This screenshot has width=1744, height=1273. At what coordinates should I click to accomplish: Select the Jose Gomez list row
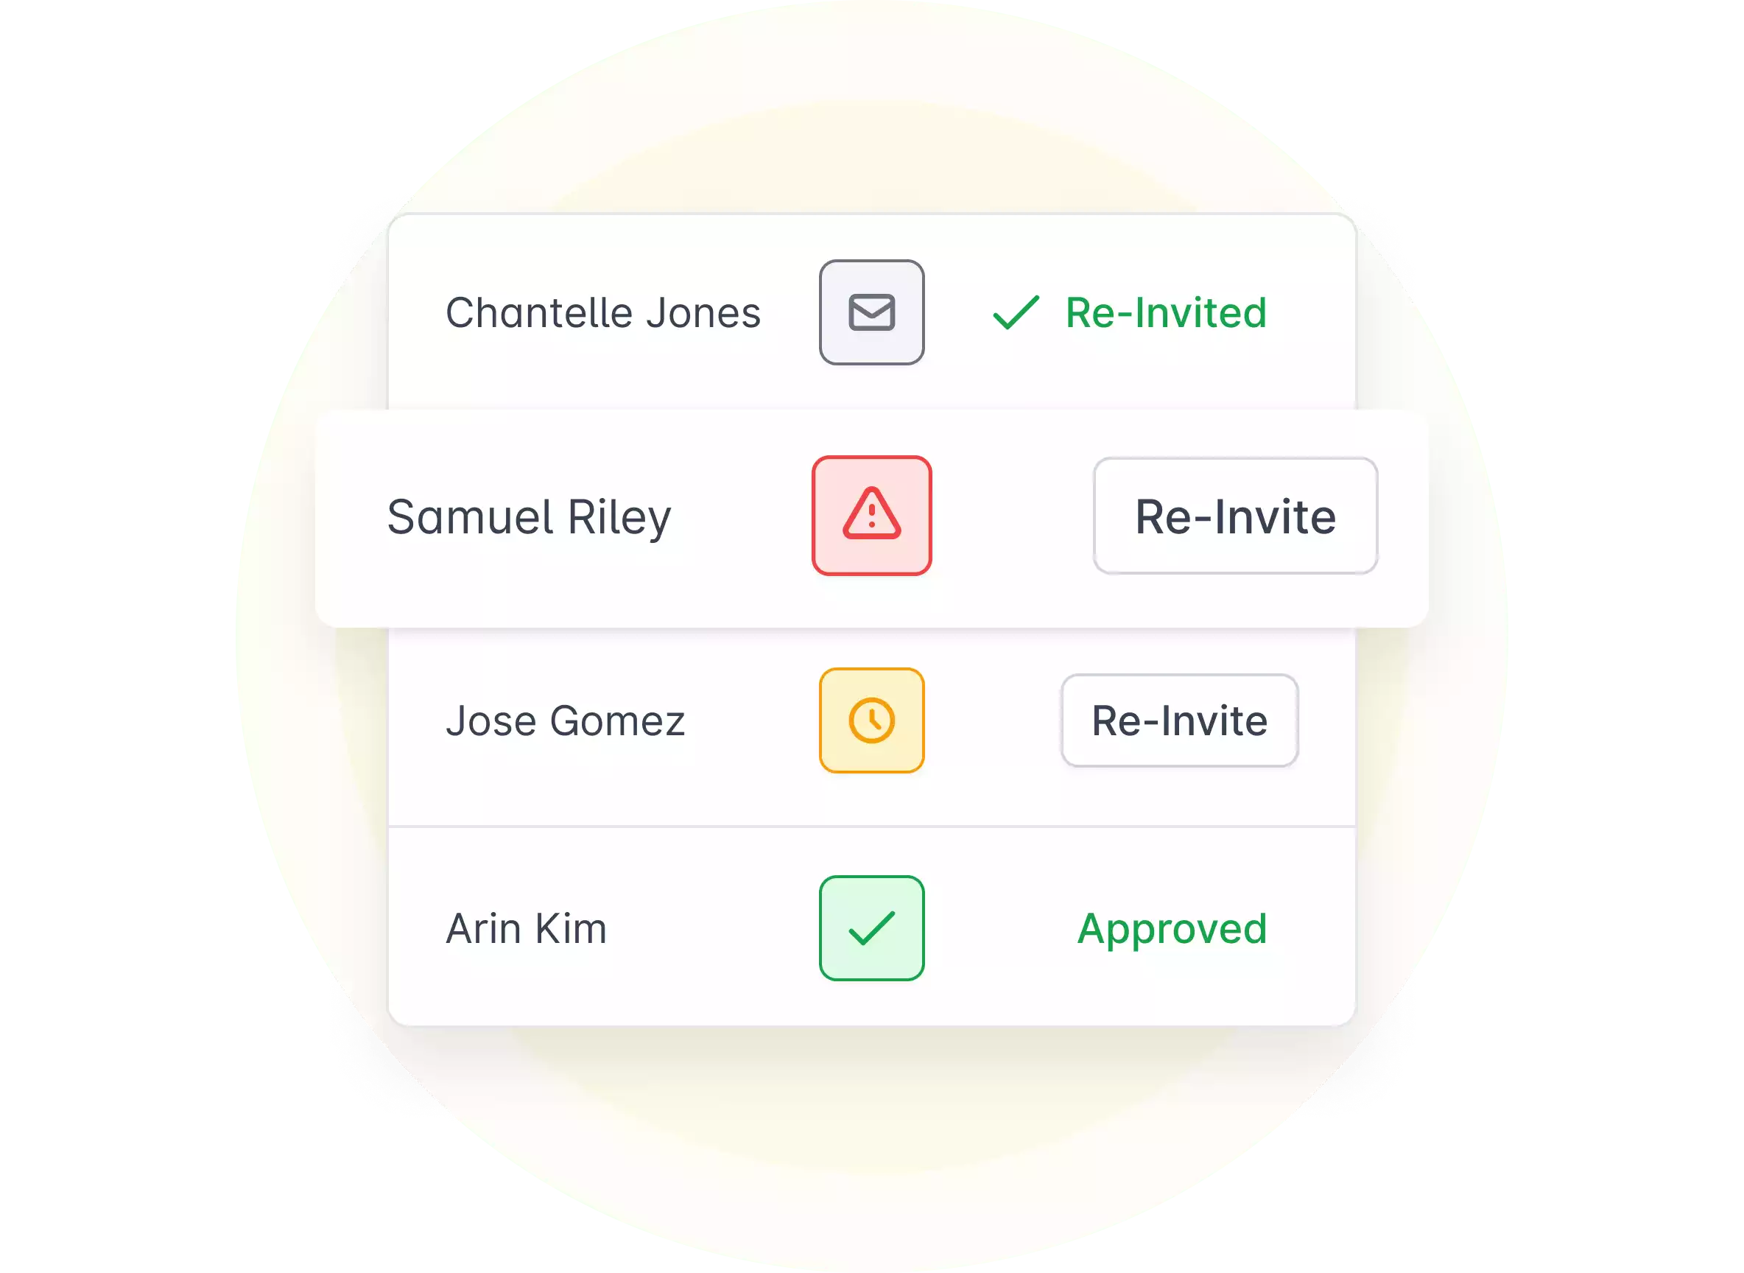(x=871, y=726)
